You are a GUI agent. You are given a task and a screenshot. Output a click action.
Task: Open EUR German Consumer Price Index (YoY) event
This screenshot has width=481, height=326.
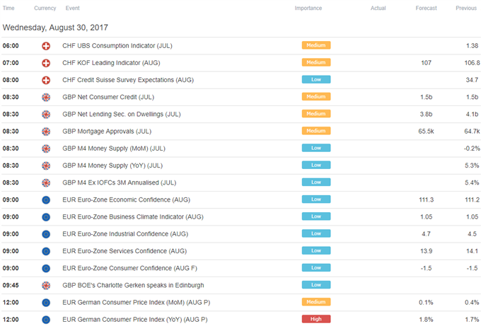point(135,320)
